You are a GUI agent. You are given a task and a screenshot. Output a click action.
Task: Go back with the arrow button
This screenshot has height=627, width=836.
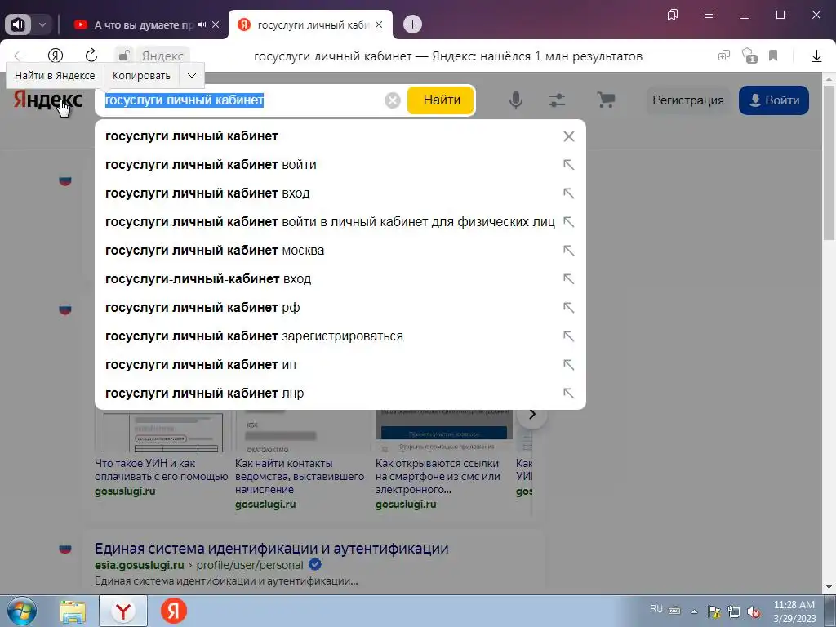(20, 56)
